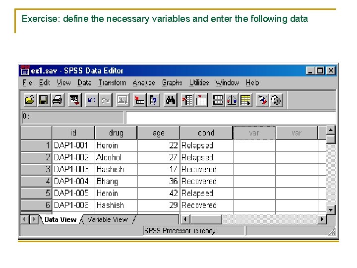Viewport: 357px width, 268px height.
Task: Select the first empty var column header
Action: point(254,133)
